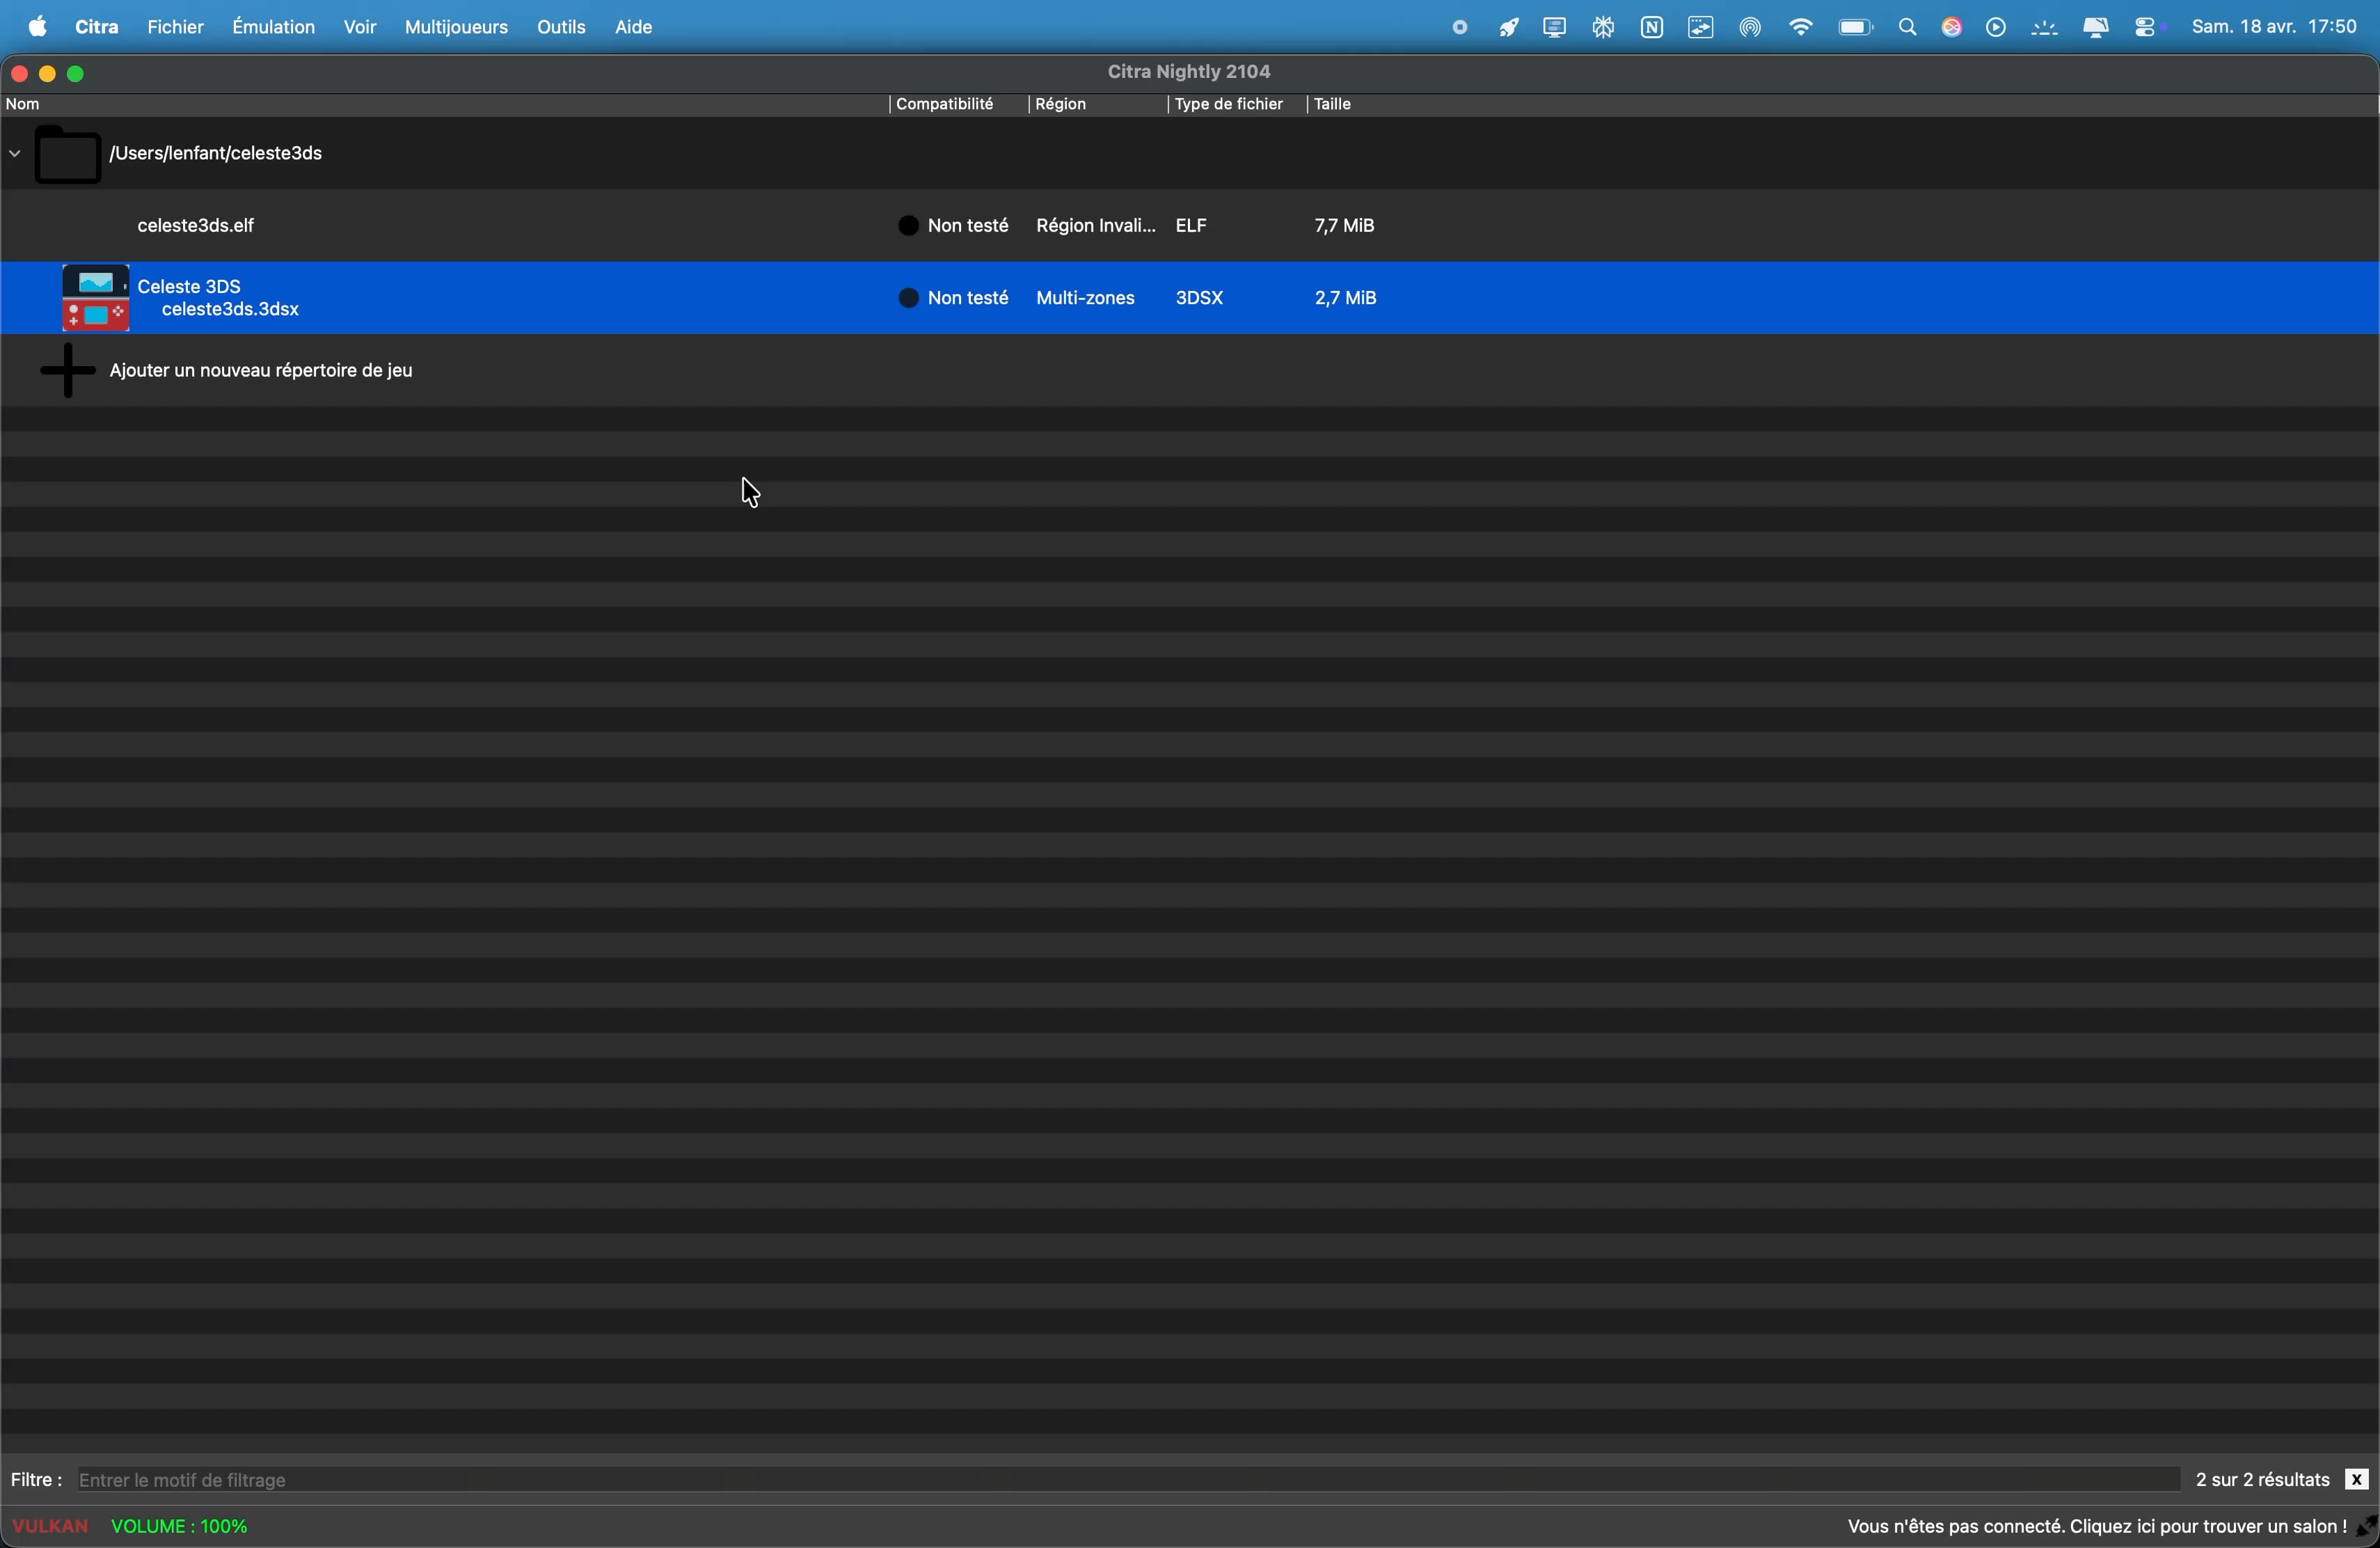Toggle mute via VOLUME : 100% label
Viewport: 2380px width, 1548px height.
pyautogui.click(x=180, y=1526)
